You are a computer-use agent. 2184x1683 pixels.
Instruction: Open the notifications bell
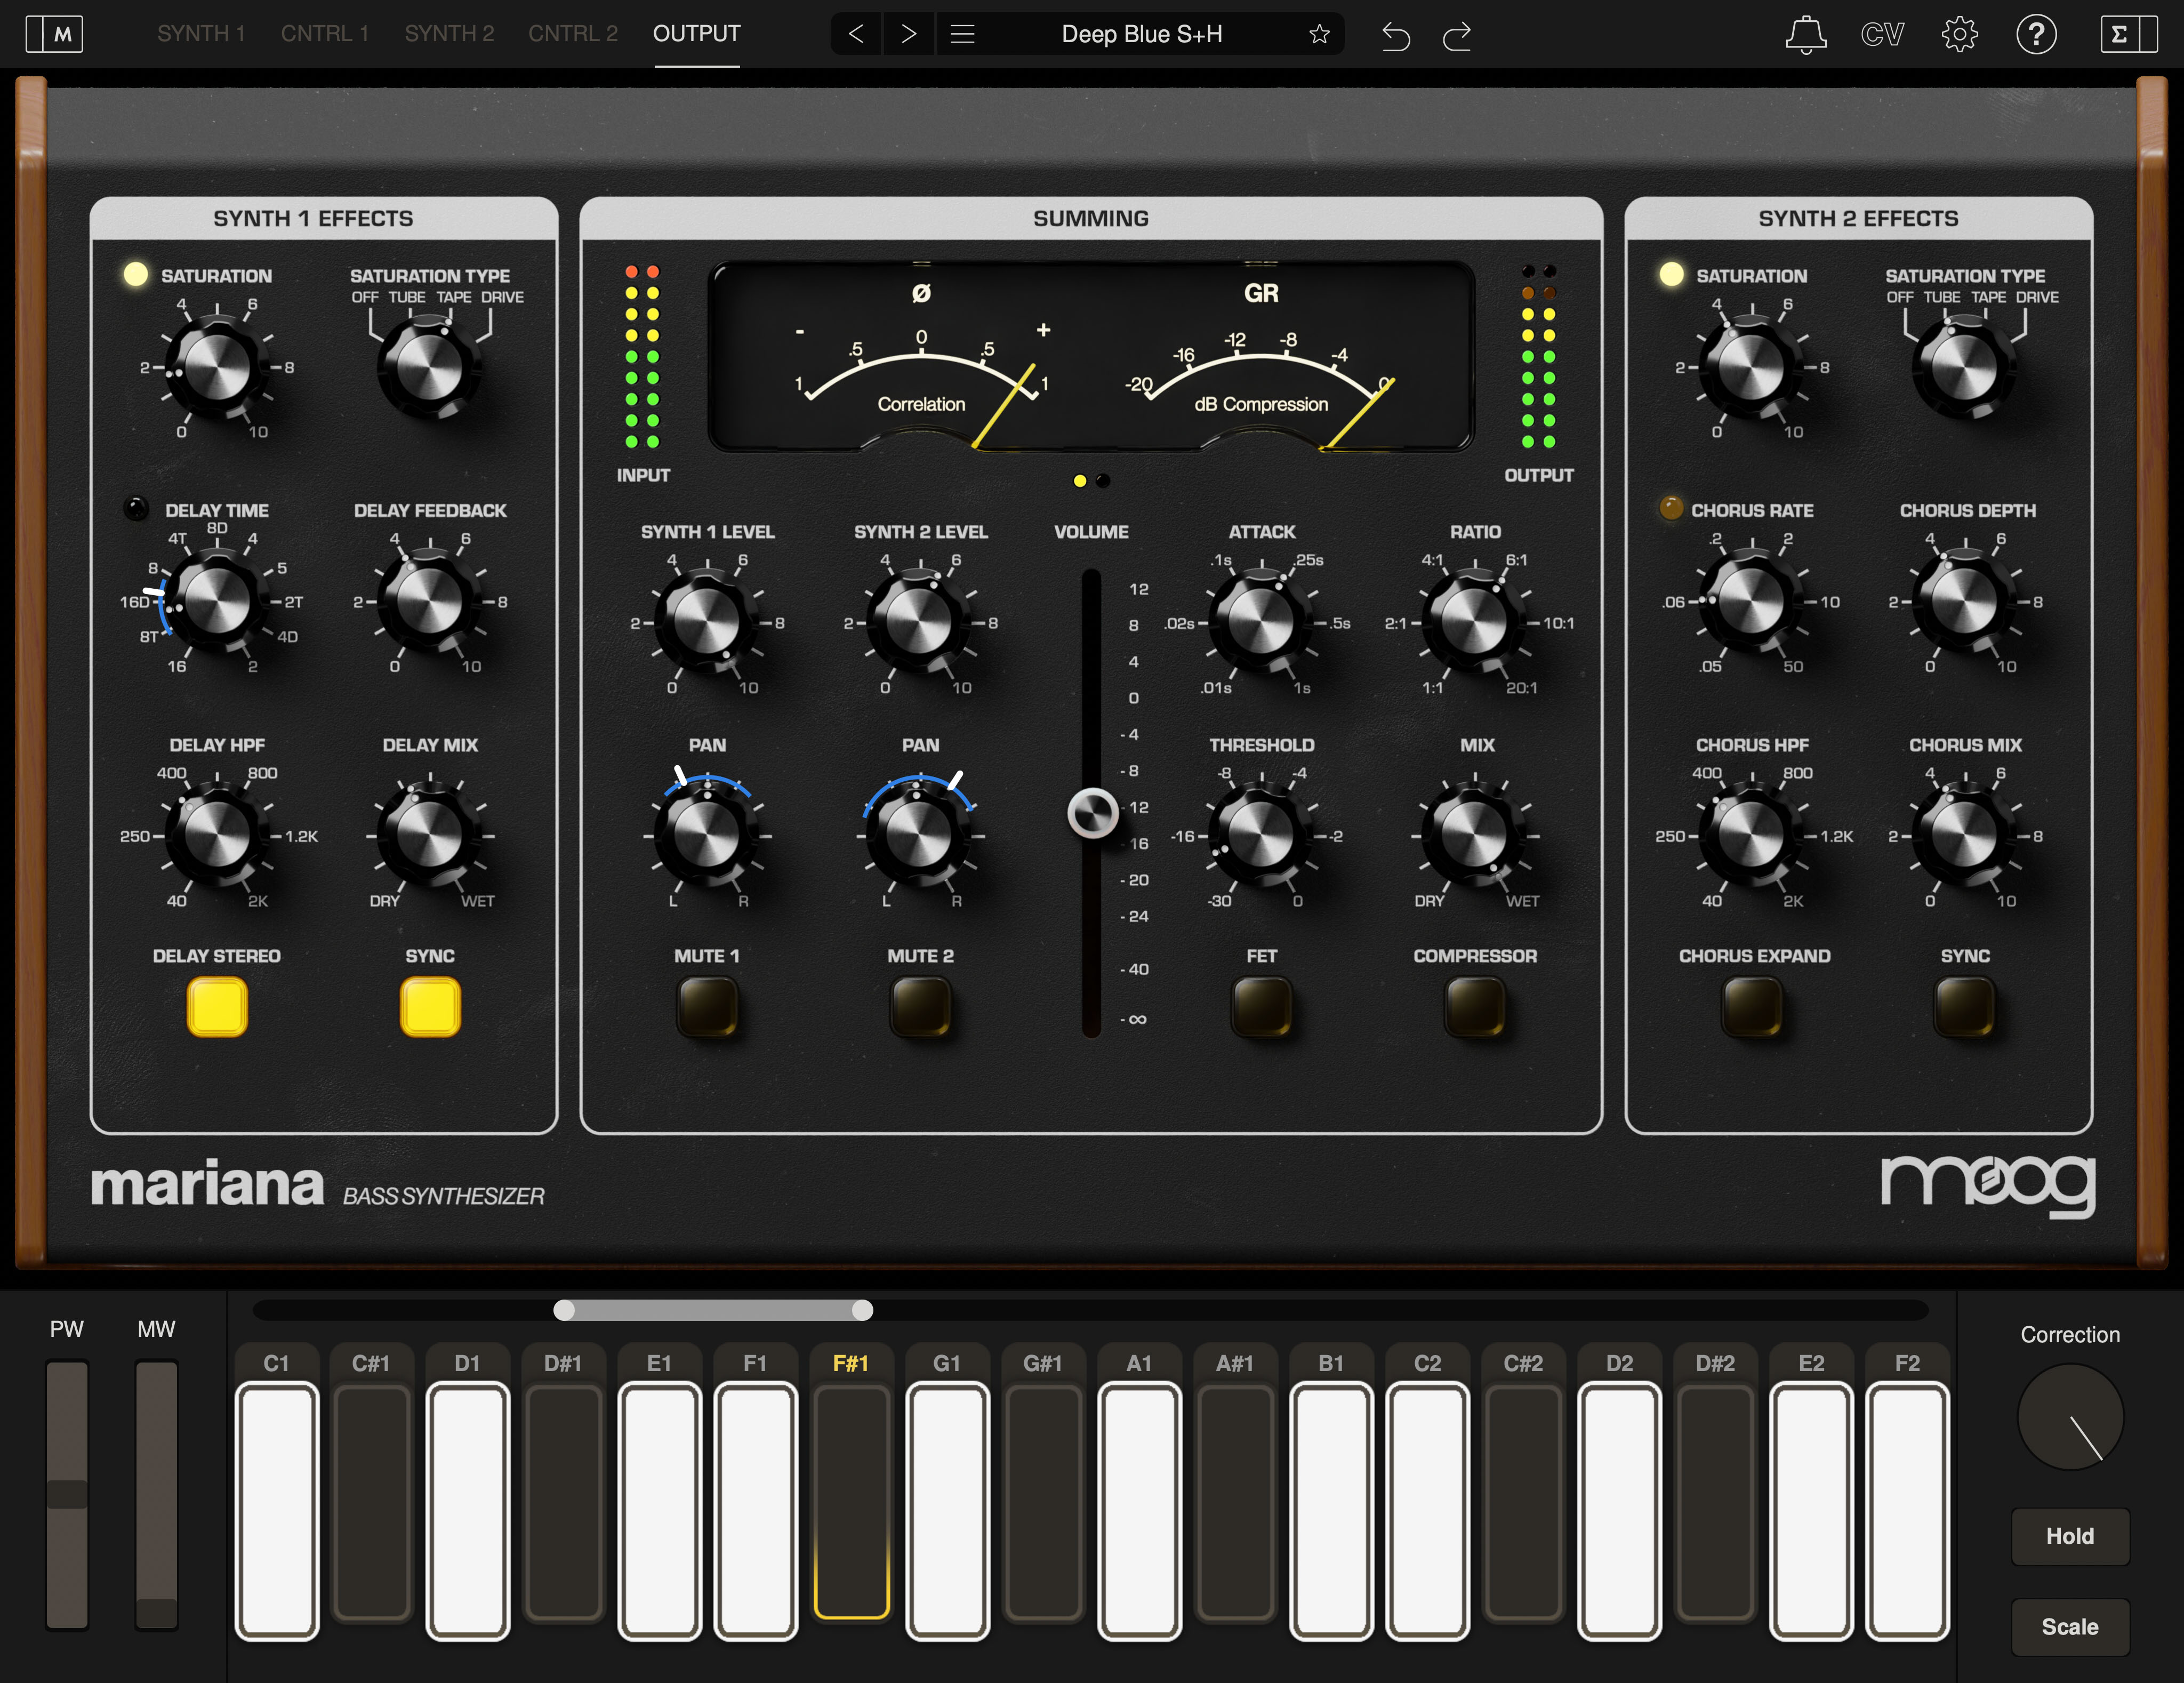(1805, 33)
